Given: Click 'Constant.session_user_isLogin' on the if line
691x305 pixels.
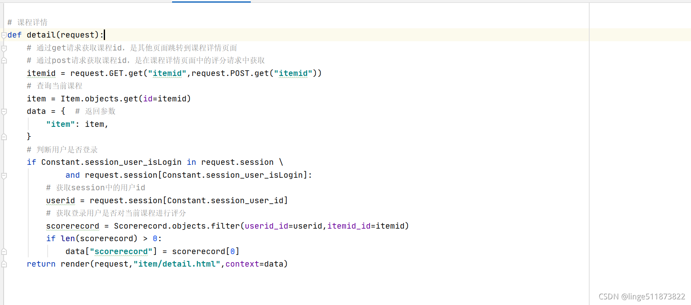Looking at the screenshot, I should tap(111, 162).
